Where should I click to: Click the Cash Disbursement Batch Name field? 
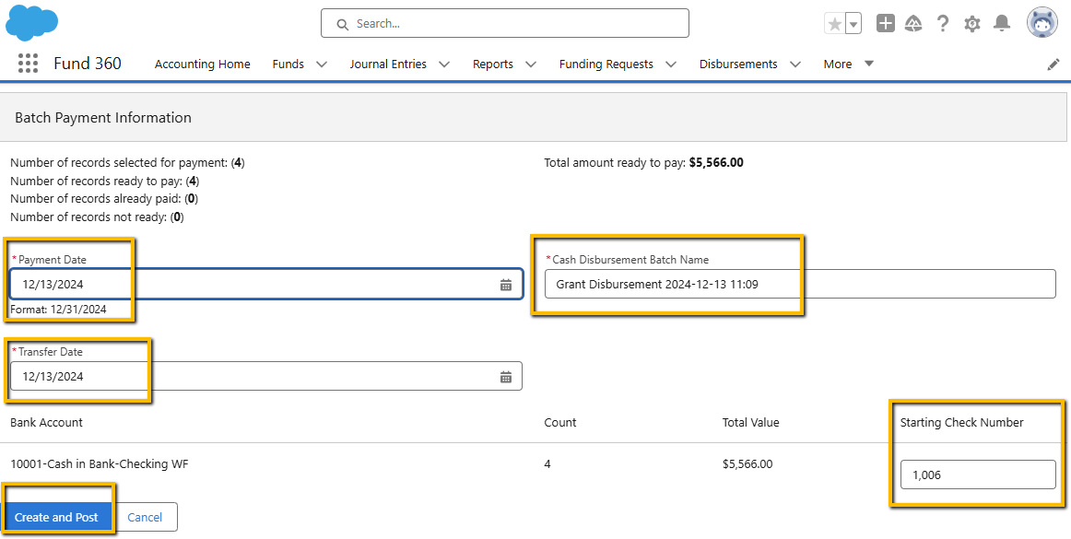click(800, 284)
